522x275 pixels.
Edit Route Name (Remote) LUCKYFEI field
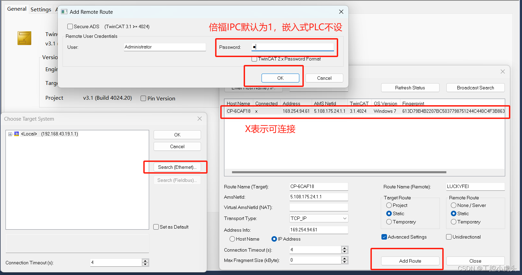476,187
